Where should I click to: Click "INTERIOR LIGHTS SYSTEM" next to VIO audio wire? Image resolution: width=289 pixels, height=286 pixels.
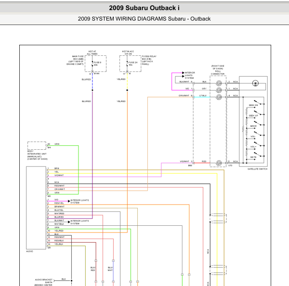[x=79, y=201]
